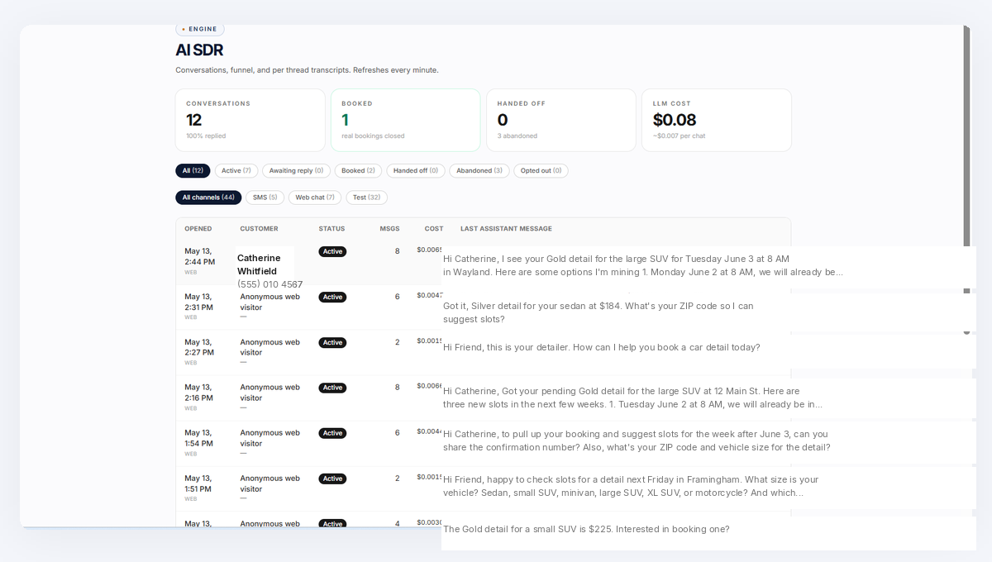Click Active badge in the 1:54 PM row
Viewport: 992px width, 562px height.
[332, 433]
